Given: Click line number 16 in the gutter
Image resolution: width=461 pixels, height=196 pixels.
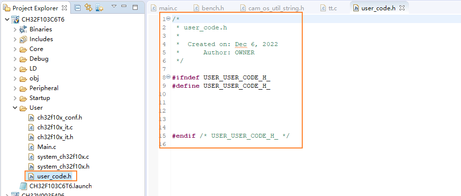Looking at the screenshot, I should 163,144.
